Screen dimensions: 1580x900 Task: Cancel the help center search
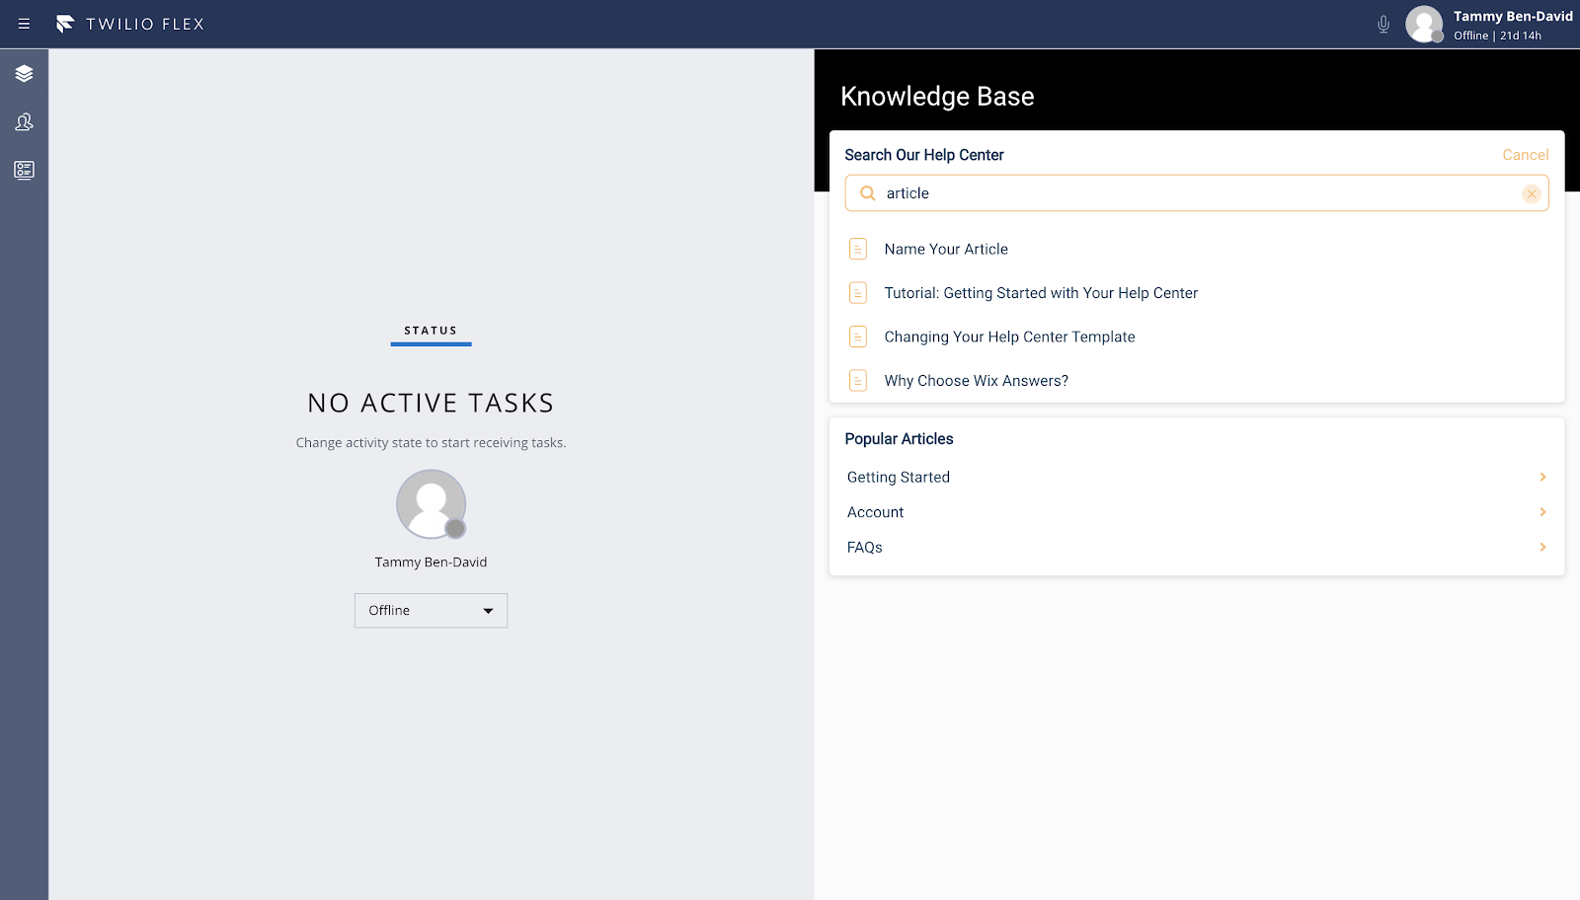click(x=1526, y=155)
